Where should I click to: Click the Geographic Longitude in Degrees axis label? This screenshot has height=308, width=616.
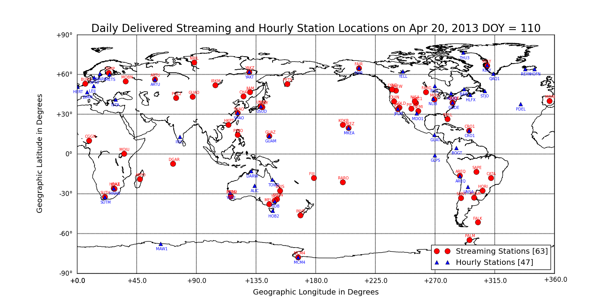(x=316, y=292)
